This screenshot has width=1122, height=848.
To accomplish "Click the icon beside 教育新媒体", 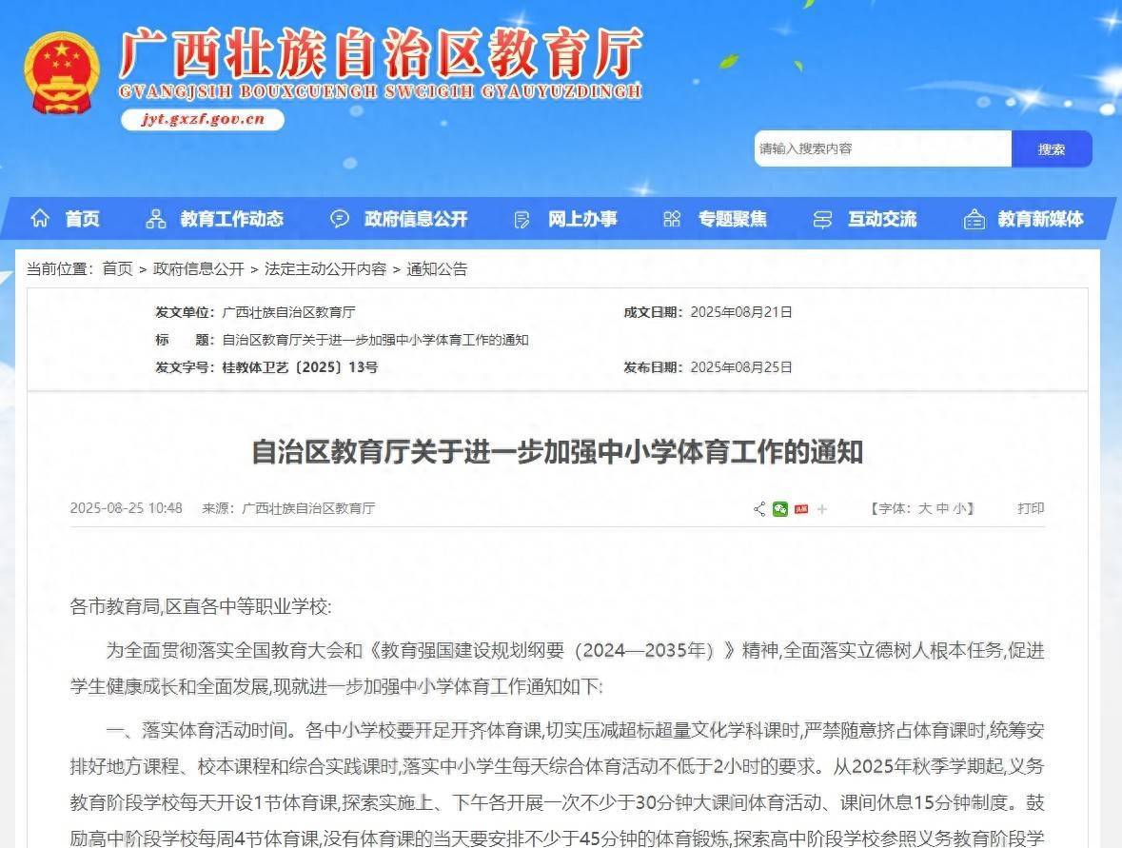I will coord(974,219).
